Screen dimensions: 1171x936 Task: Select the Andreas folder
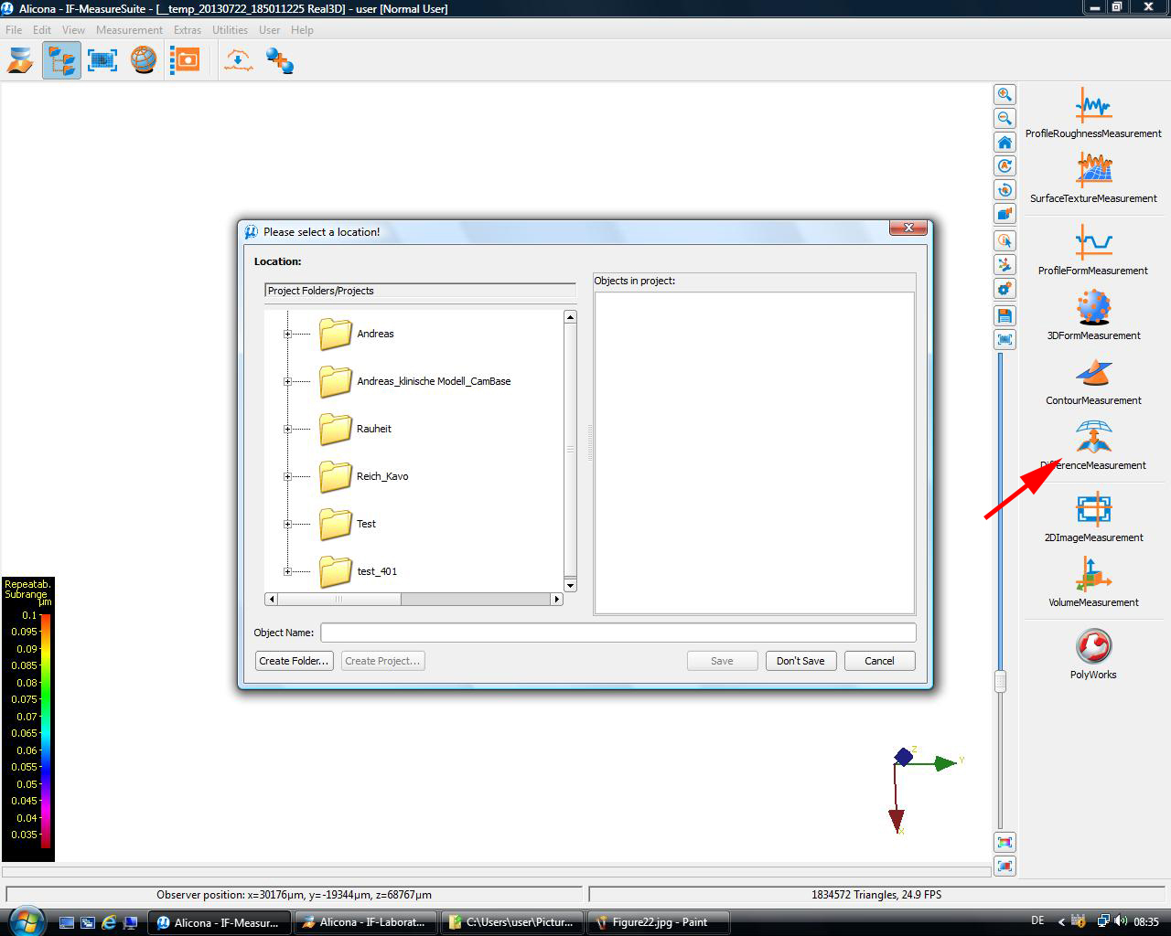[357, 335]
